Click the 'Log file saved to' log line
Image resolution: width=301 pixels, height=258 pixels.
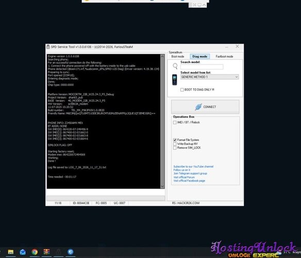point(77,167)
